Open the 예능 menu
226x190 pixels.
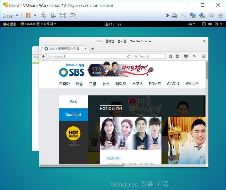click(x=79, y=84)
